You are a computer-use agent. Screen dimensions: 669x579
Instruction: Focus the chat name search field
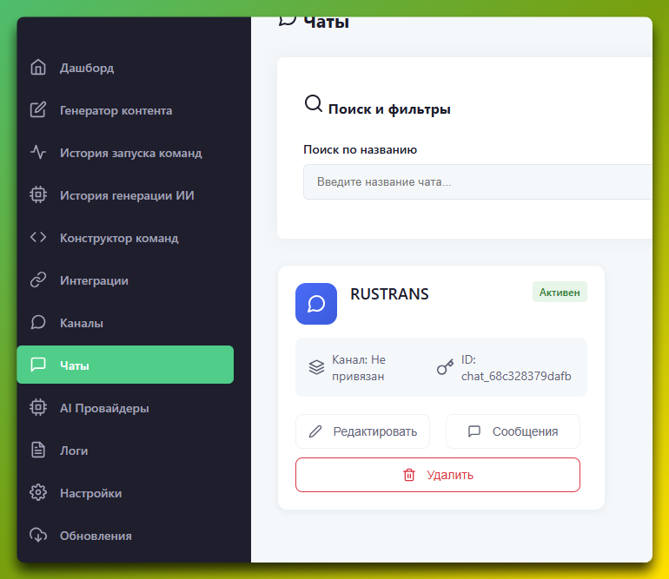476,182
